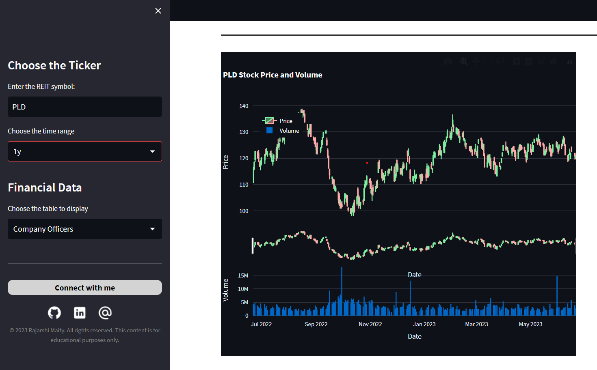Image resolution: width=597 pixels, height=370 pixels.
Task: Close the sidebar with the X icon
Action: click(x=158, y=11)
